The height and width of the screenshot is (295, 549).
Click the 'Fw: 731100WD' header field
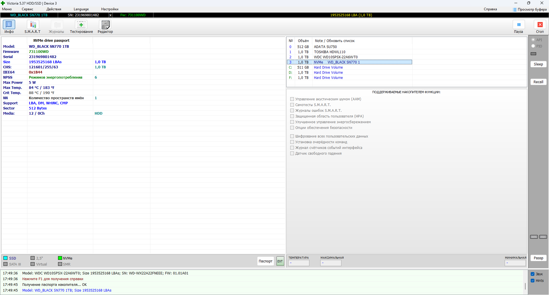pyautogui.click(x=133, y=15)
